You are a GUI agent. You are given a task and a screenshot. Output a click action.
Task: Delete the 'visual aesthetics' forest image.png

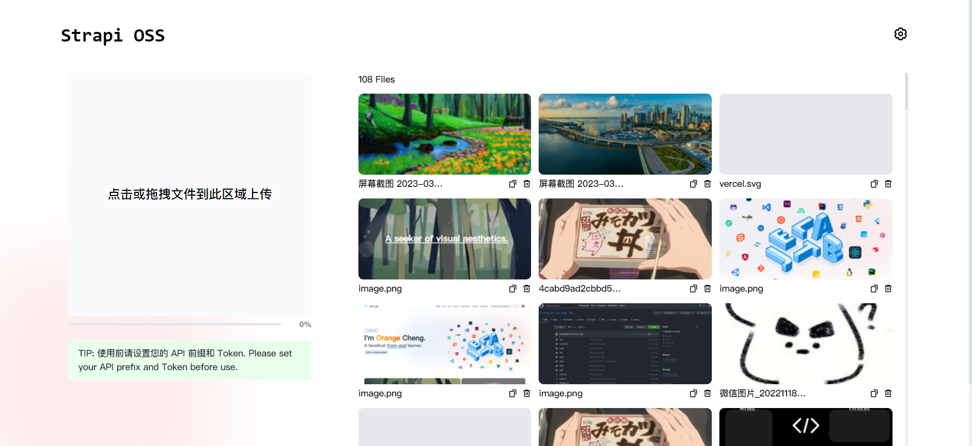[526, 289]
